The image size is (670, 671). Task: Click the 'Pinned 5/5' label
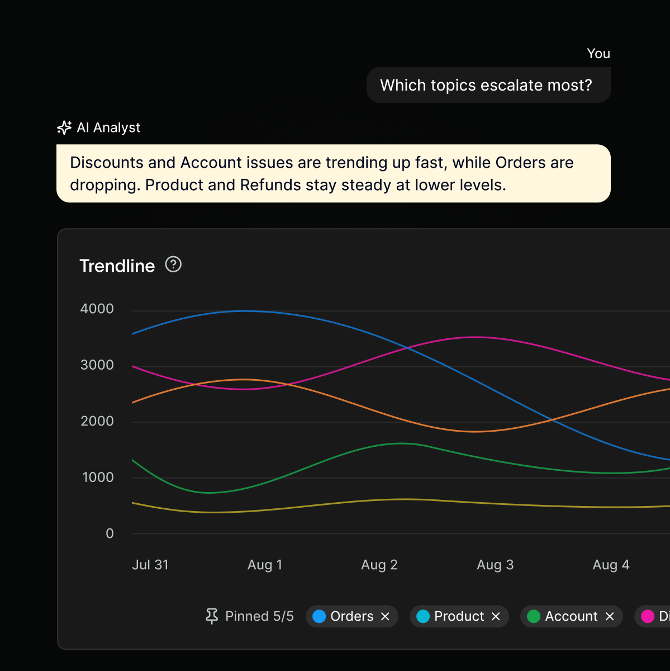pos(259,616)
